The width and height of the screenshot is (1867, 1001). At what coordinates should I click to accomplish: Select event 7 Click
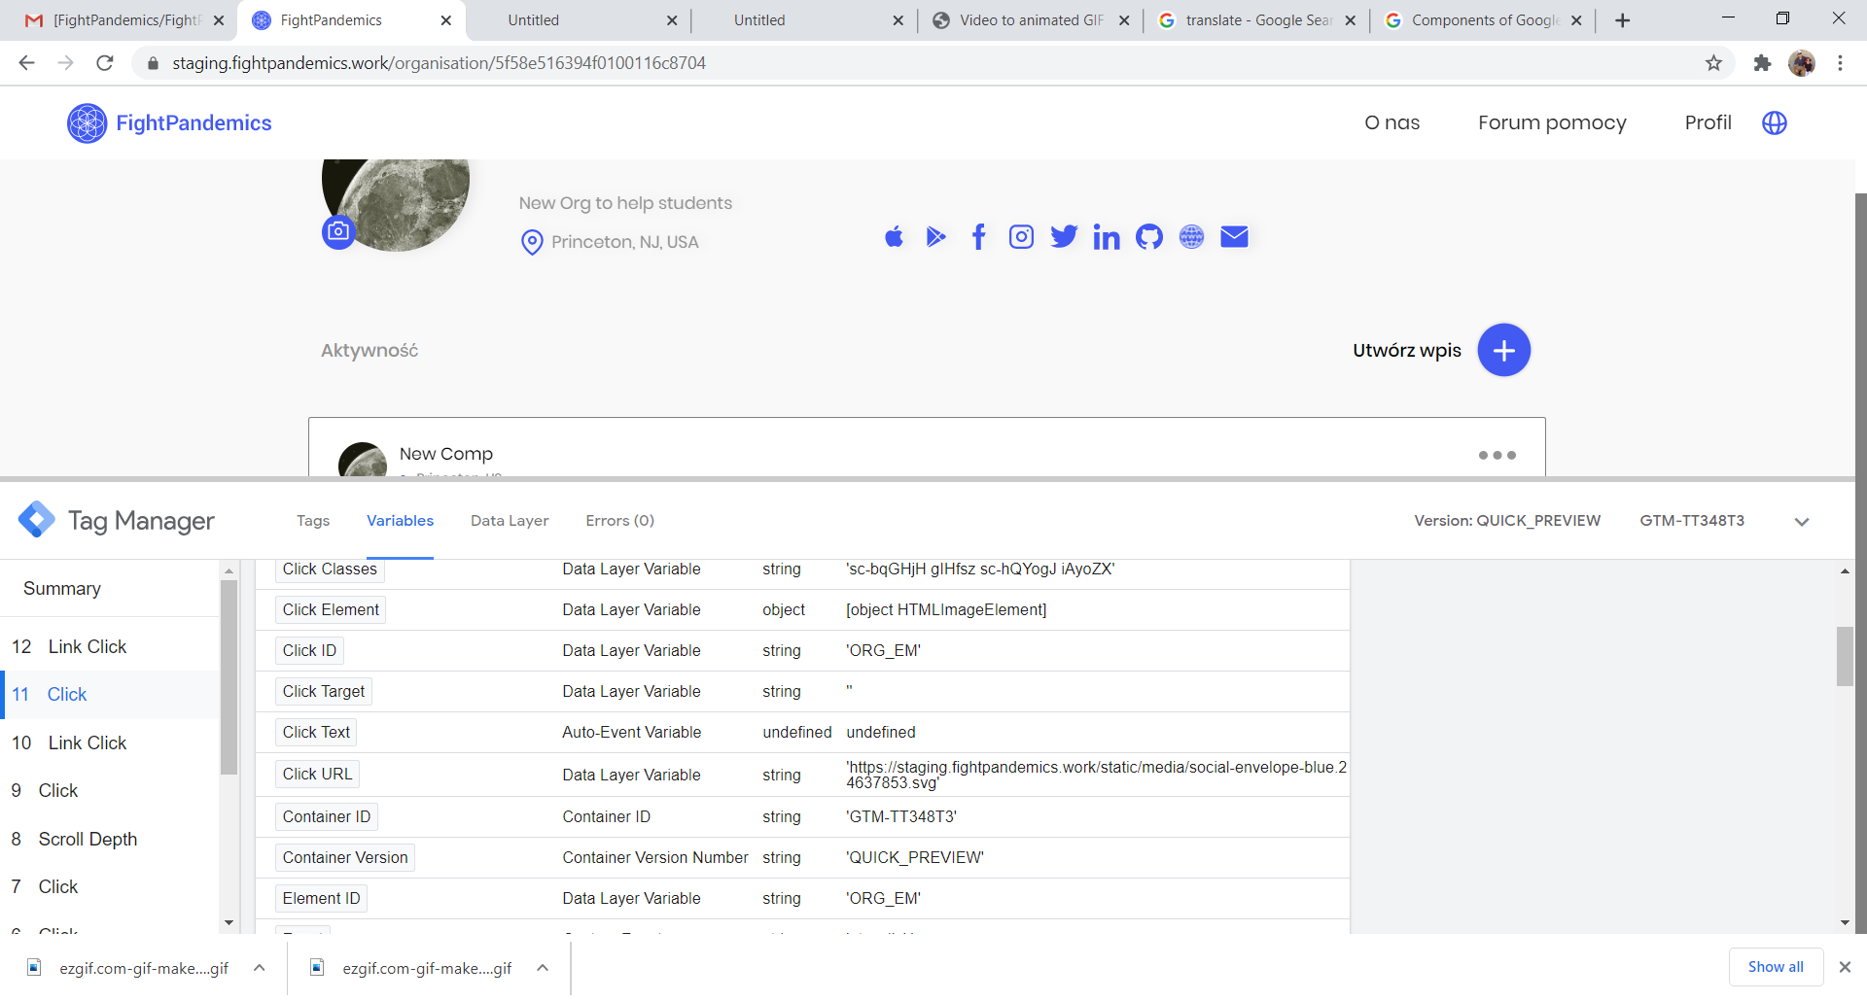[110, 887]
